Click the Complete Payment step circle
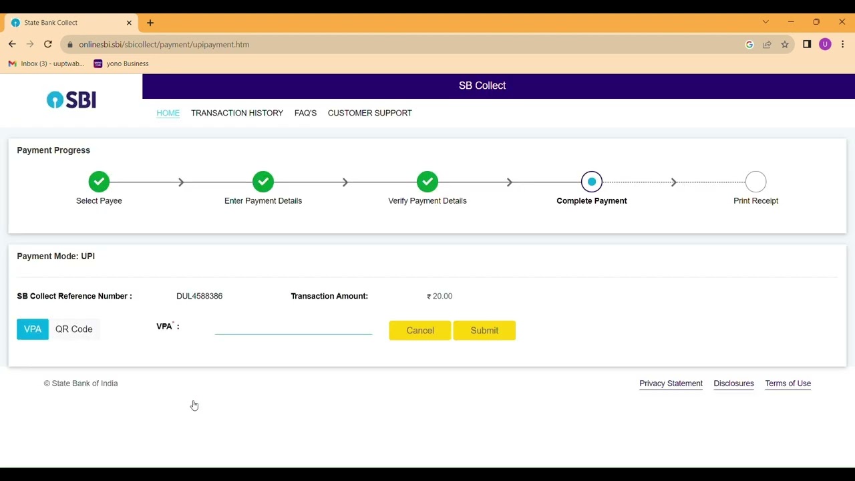Screen dimensions: 855x481 [592, 182]
